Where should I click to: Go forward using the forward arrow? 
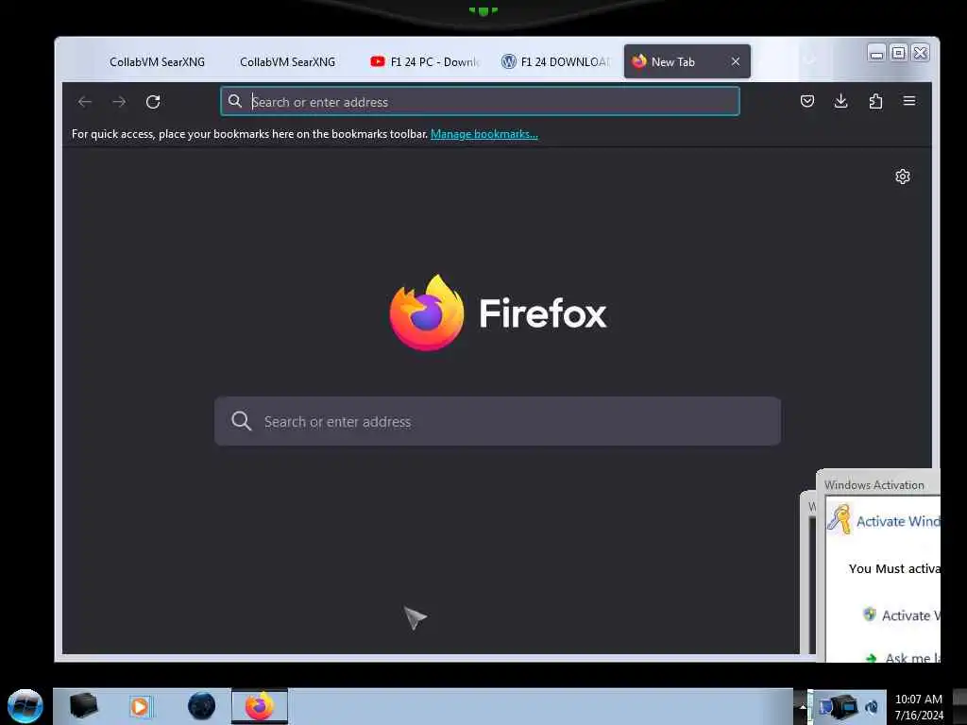coord(119,102)
